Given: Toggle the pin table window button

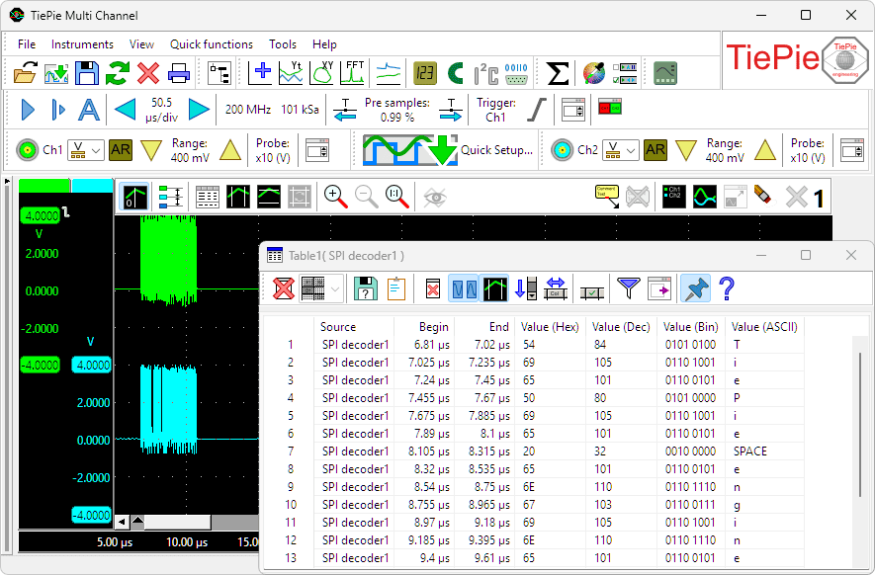Looking at the screenshot, I should (696, 288).
